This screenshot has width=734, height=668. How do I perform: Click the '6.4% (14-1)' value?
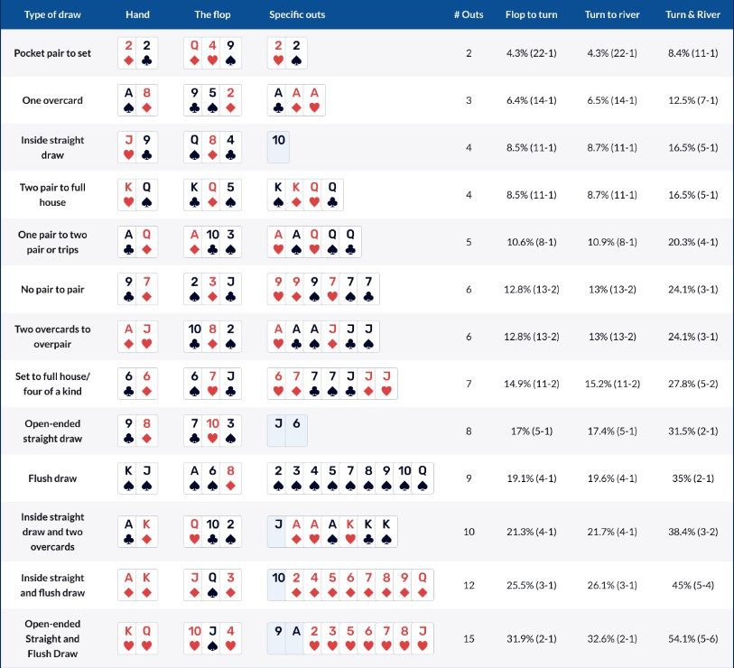[x=531, y=100]
